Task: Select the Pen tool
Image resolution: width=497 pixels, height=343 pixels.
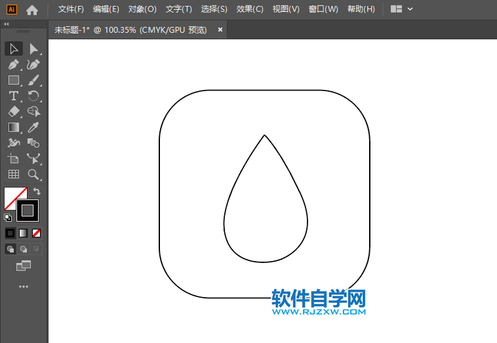Action: pos(14,64)
